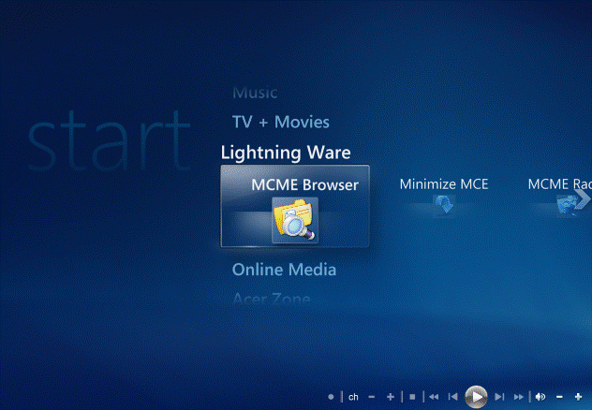Select the Lightning Ware category heading
Image resolution: width=592 pixels, height=410 pixels.
tap(286, 153)
